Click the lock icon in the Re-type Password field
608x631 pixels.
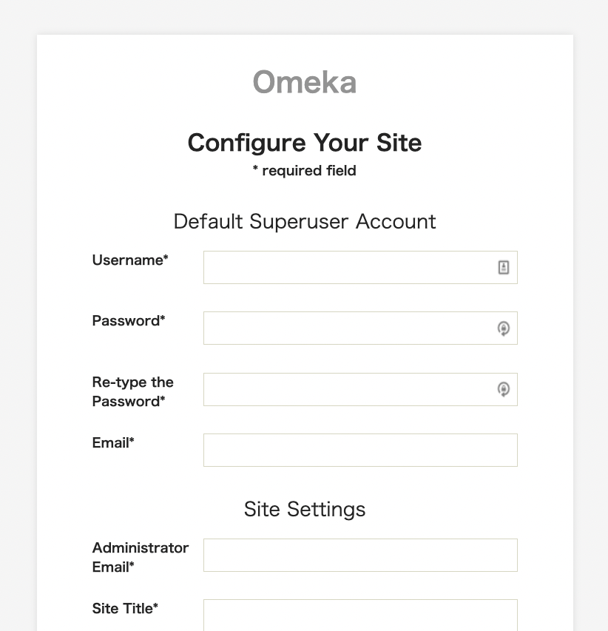(x=504, y=389)
